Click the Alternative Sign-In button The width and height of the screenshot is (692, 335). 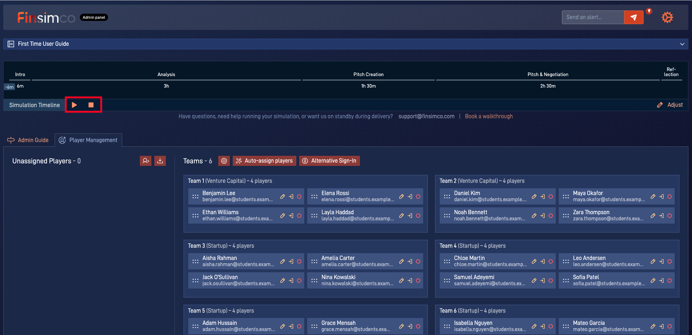click(330, 161)
